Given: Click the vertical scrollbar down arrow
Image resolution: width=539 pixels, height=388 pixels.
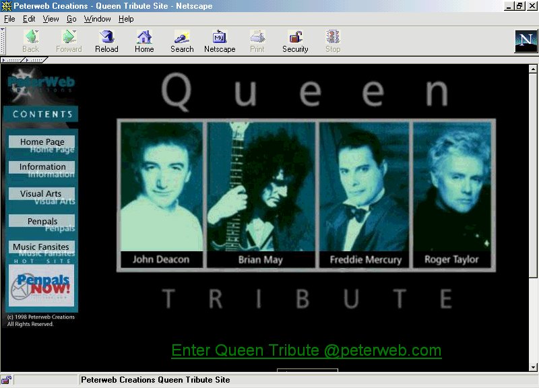Looking at the screenshot, I should tap(533, 367).
